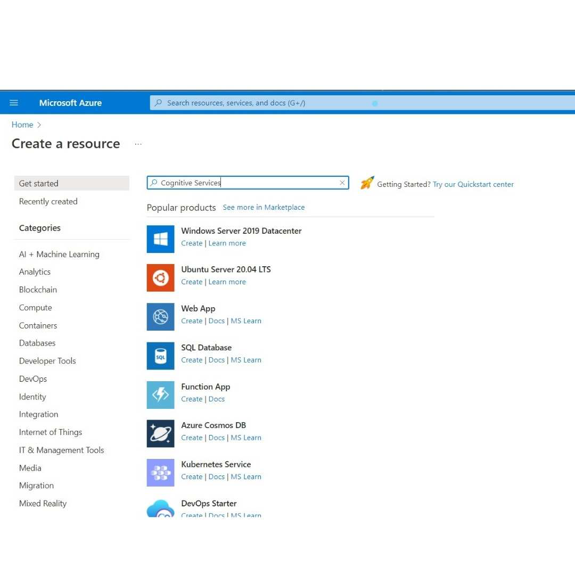This screenshot has height=575, width=575.
Task: Open the hamburger portal menu
Action: 13,103
